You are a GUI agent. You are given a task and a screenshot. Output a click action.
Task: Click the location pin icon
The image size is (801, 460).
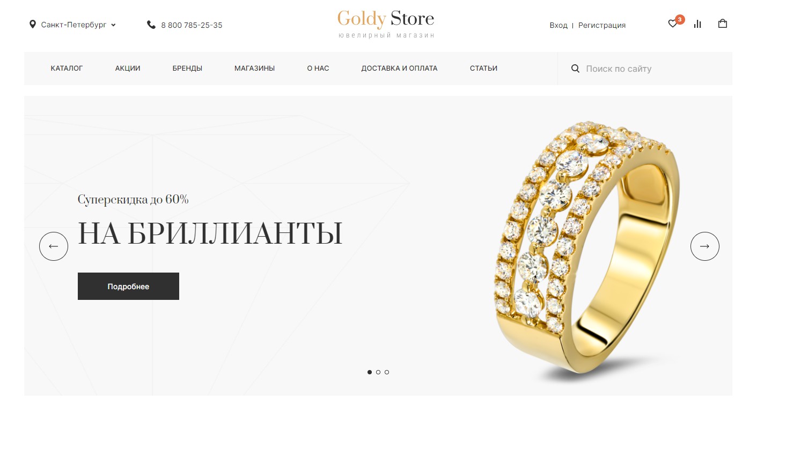tap(32, 25)
